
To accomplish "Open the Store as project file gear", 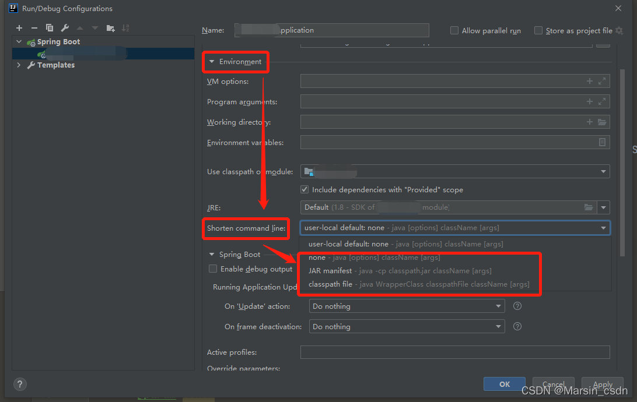I will [x=619, y=30].
